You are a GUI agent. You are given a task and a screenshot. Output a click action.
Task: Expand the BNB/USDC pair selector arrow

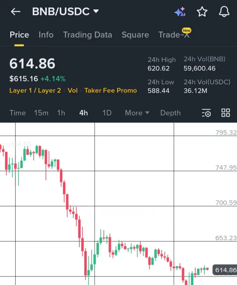tap(96, 12)
